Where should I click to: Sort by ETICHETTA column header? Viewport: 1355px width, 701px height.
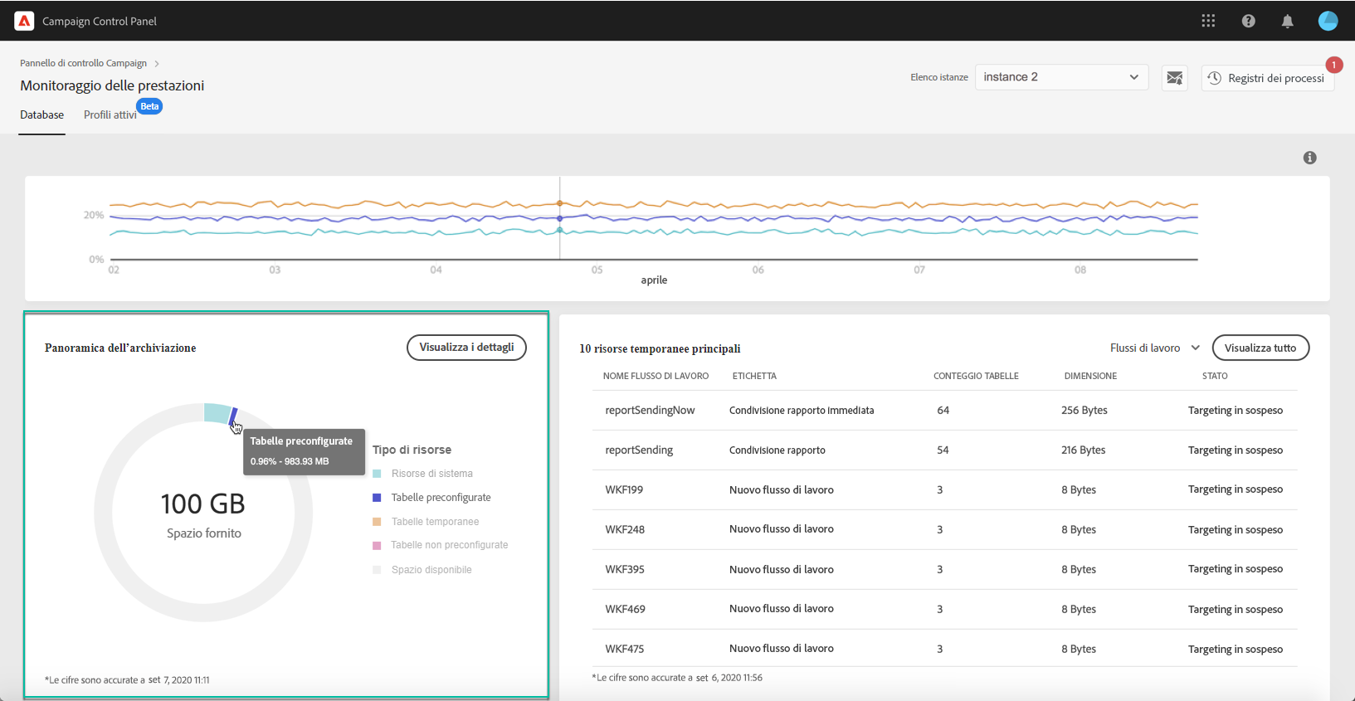[754, 376]
